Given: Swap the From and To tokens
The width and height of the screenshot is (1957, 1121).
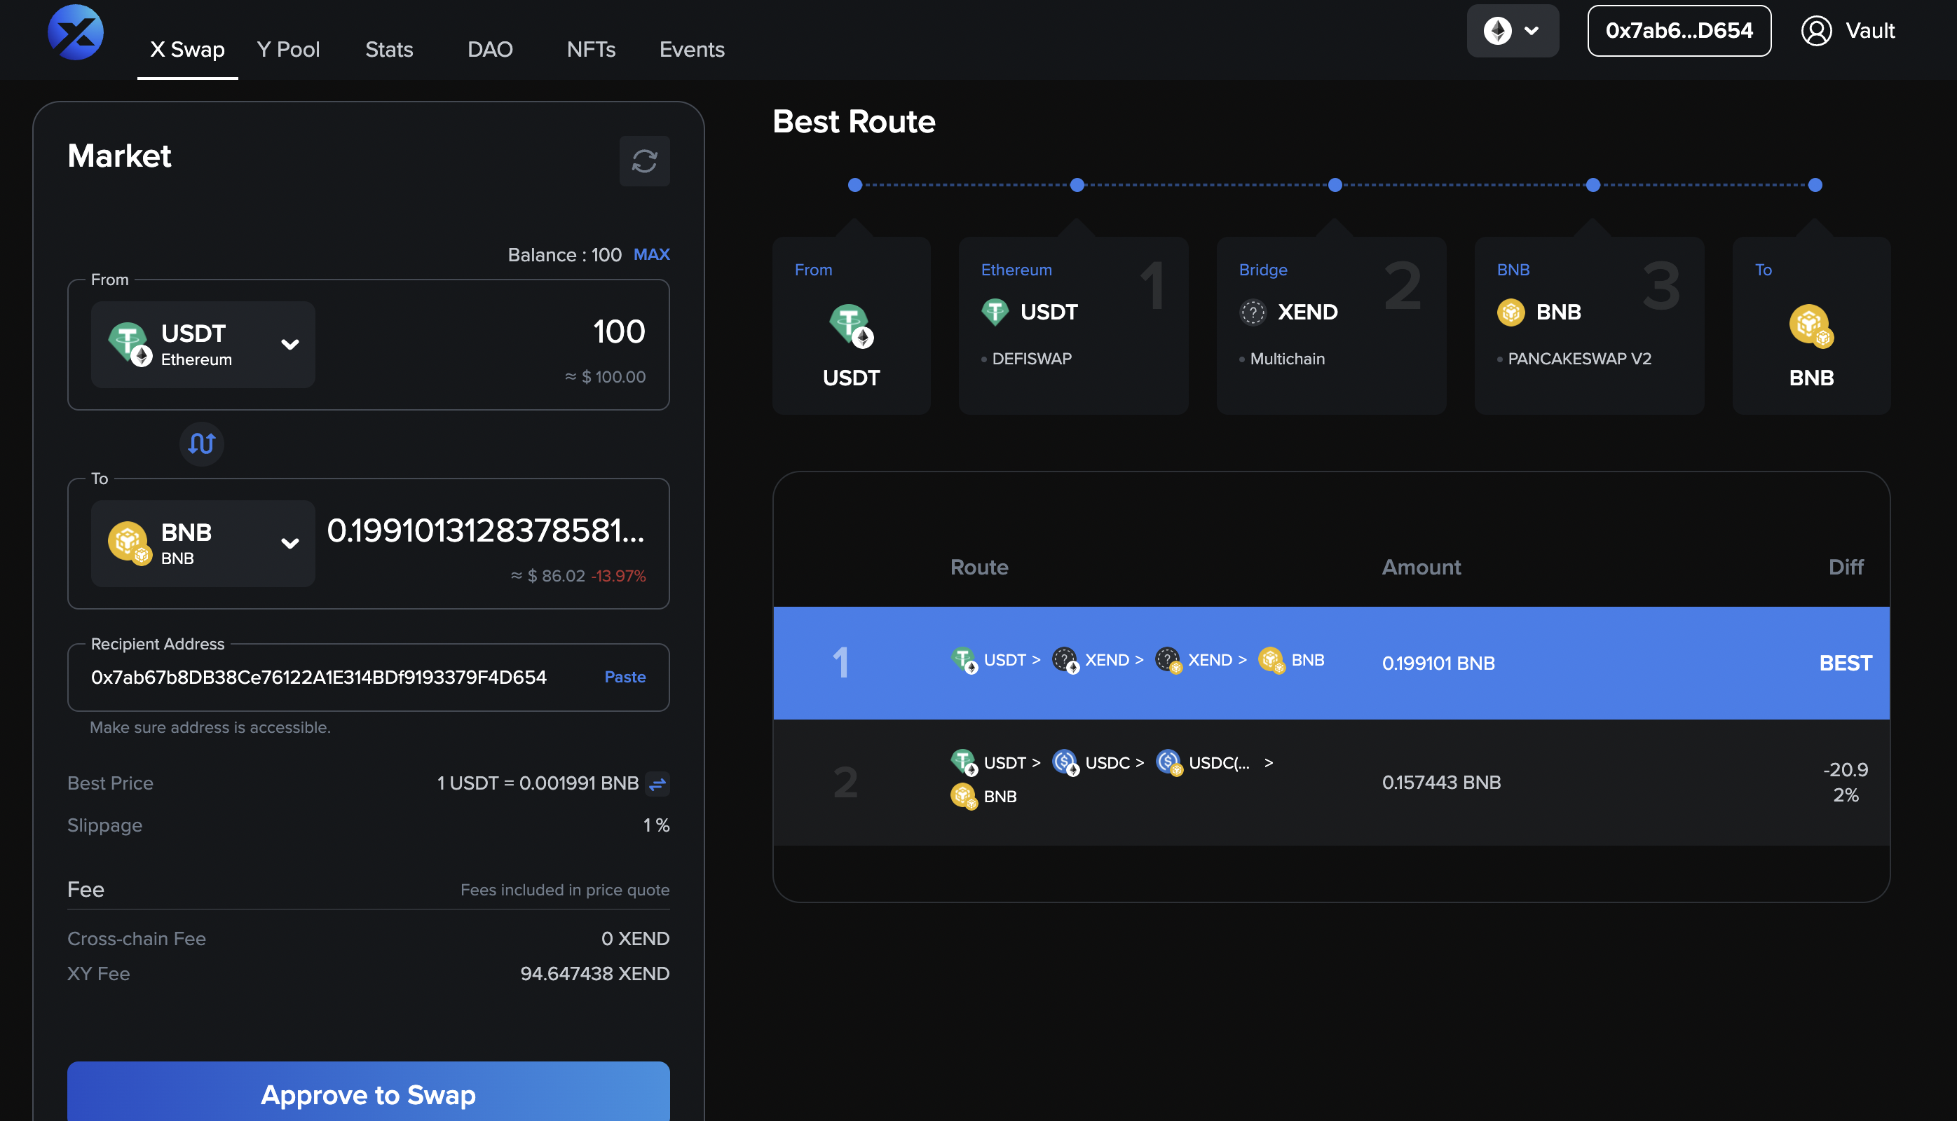Looking at the screenshot, I should coord(202,443).
